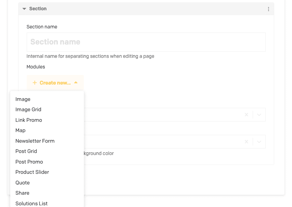Select Solutions List module

pos(31,203)
